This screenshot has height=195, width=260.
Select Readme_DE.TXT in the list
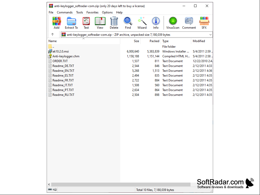click(63, 66)
